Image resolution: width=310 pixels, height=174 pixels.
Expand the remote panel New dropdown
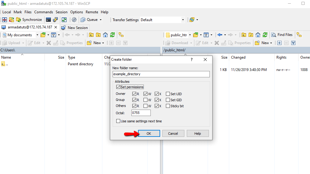(271, 43)
